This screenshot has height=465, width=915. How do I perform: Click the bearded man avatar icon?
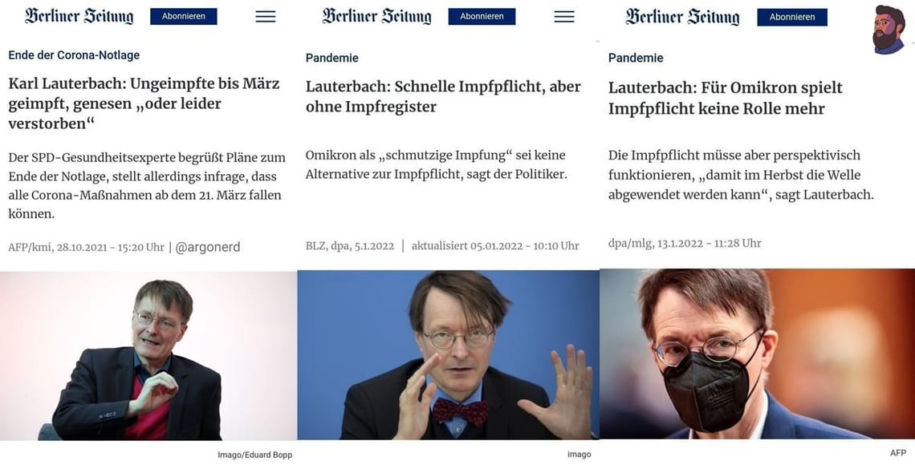click(888, 30)
